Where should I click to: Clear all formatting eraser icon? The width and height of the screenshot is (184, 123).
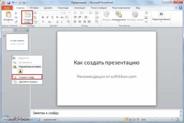pyautogui.click(x=68, y=22)
